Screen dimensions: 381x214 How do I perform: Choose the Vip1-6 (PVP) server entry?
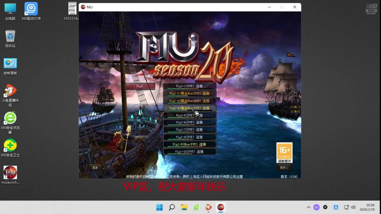190,122
